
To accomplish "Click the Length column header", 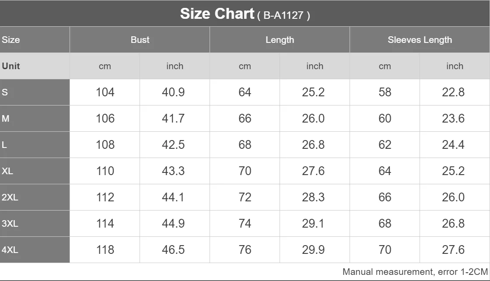I will [x=280, y=40].
